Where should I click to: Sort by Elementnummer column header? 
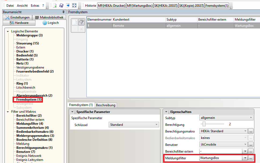[99, 20]
